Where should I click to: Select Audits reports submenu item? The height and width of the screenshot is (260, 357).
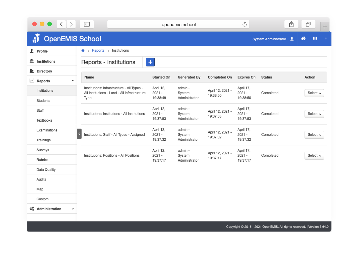(x=52, y=180)
